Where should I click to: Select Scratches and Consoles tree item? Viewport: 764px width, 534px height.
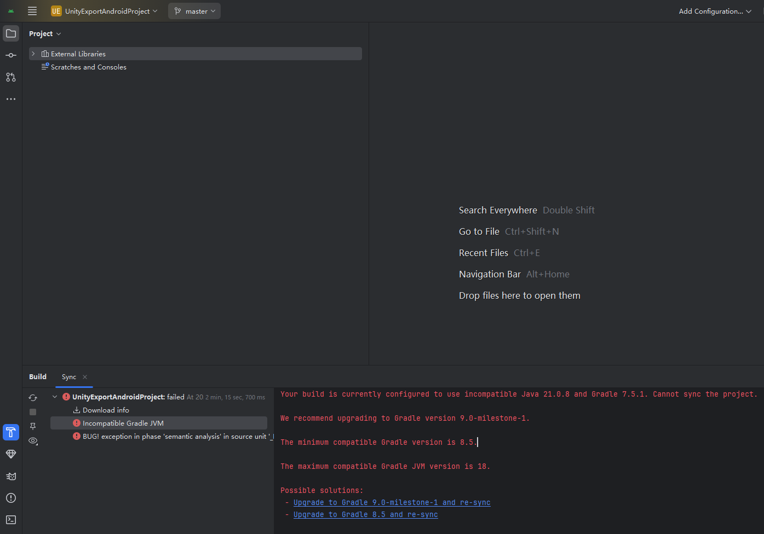(x=196, y=67)
